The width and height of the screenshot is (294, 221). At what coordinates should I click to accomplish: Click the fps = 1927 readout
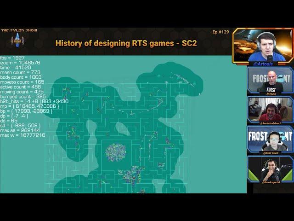[x=12, y=58]
